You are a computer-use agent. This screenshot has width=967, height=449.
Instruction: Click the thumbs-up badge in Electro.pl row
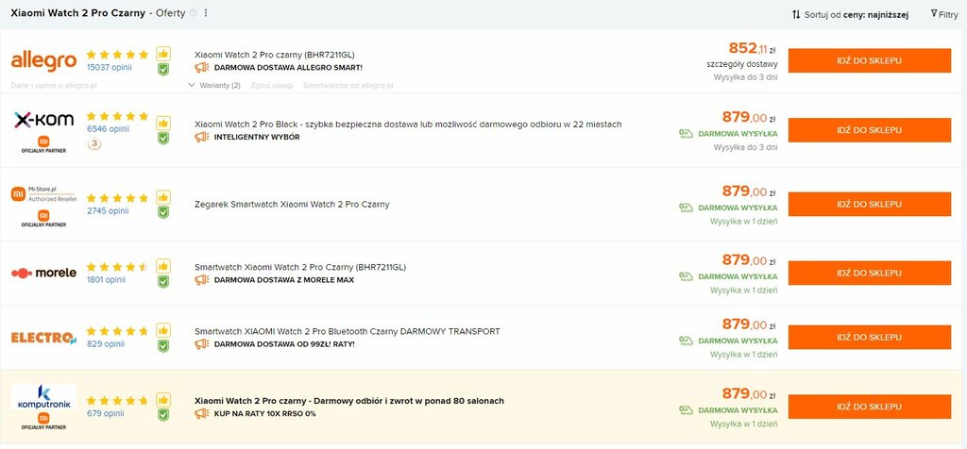tap(163, 330)
